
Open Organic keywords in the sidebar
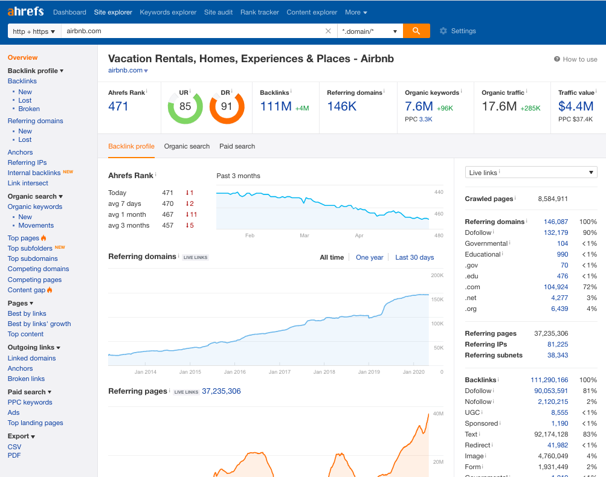[x=35, y=206]
